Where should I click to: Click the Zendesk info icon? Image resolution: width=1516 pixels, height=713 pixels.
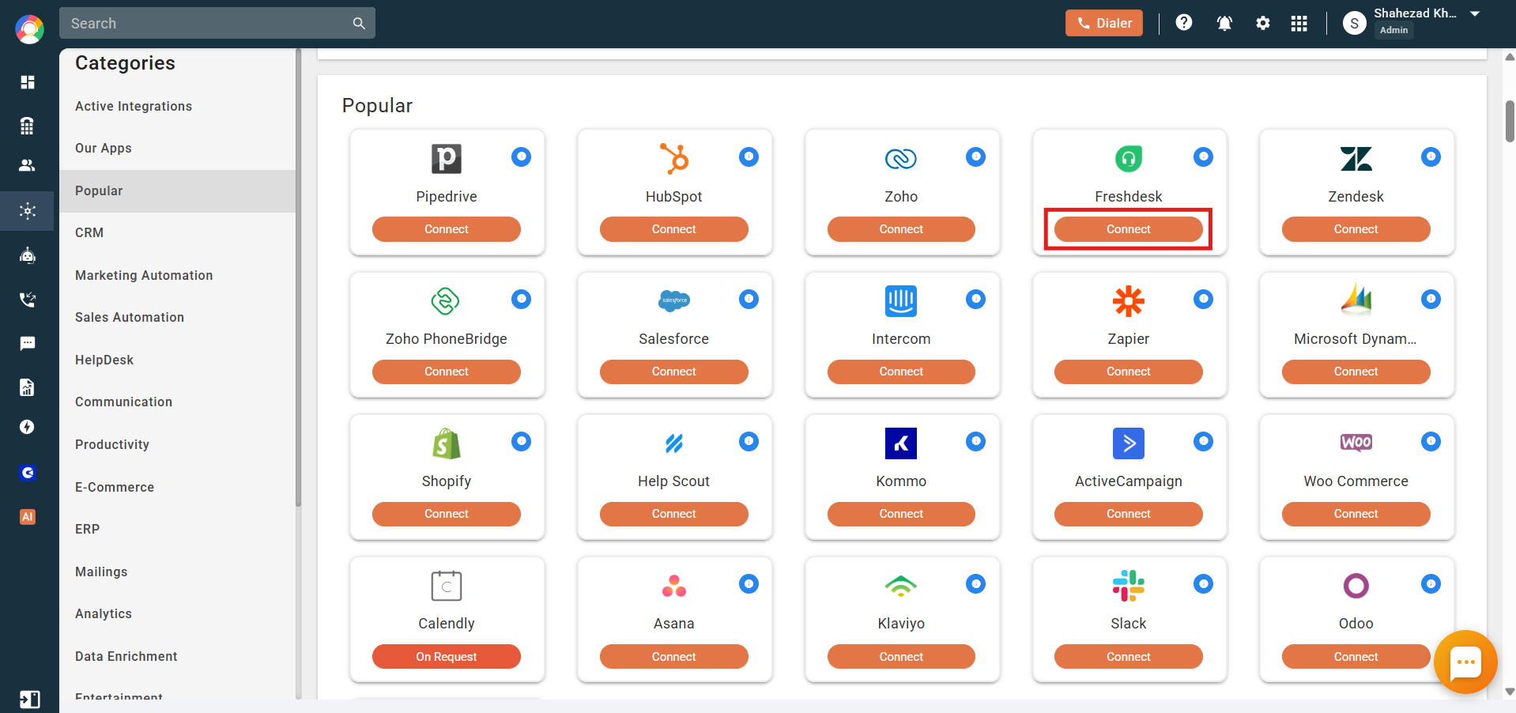point(1431,157)
